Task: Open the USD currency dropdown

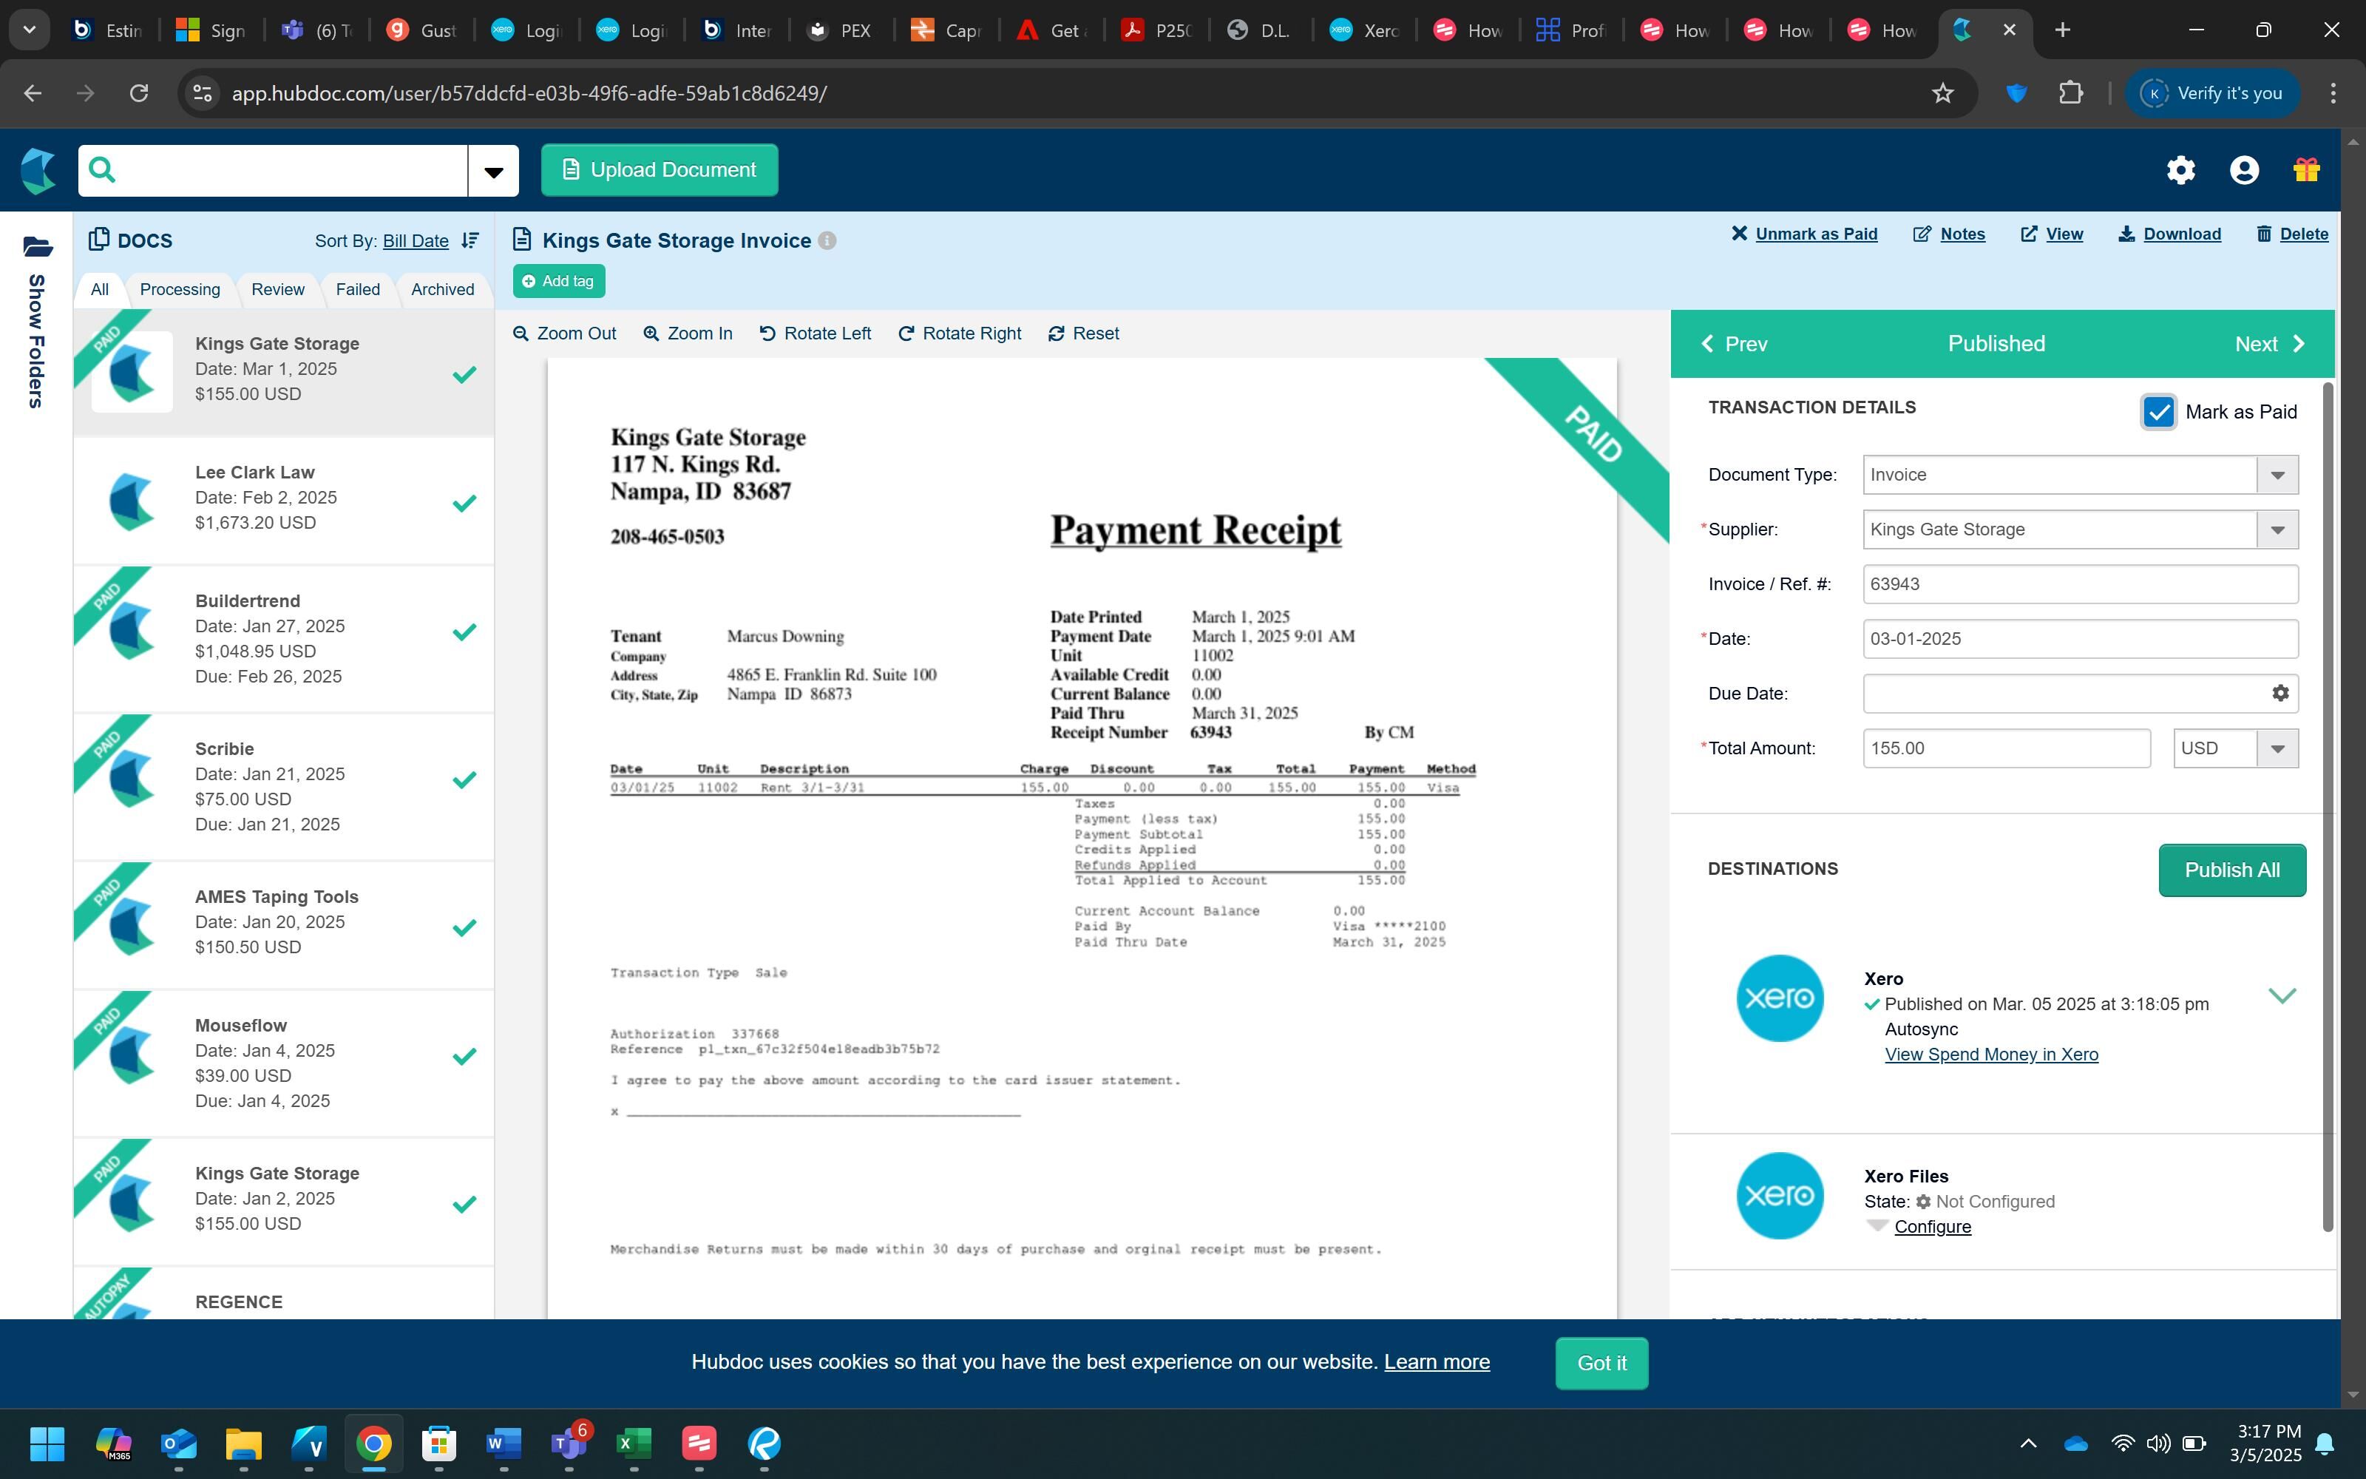Action: pyautogui.click(x=2277, y=749)
